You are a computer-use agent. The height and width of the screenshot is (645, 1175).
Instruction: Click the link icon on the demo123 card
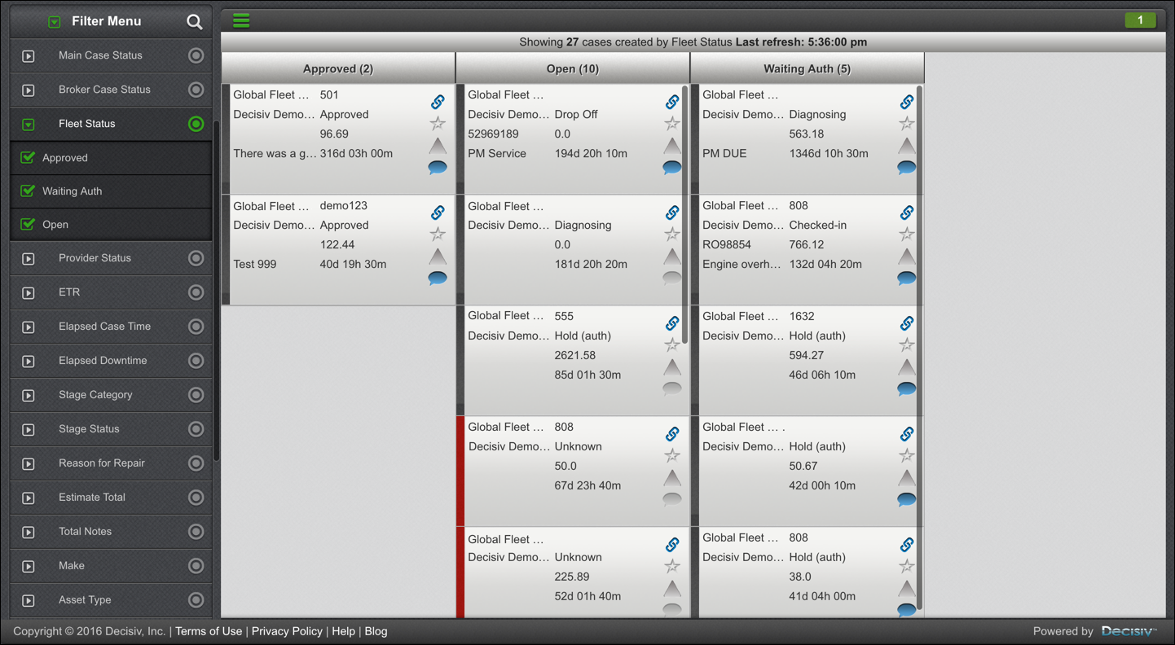[x=438, y=213]
